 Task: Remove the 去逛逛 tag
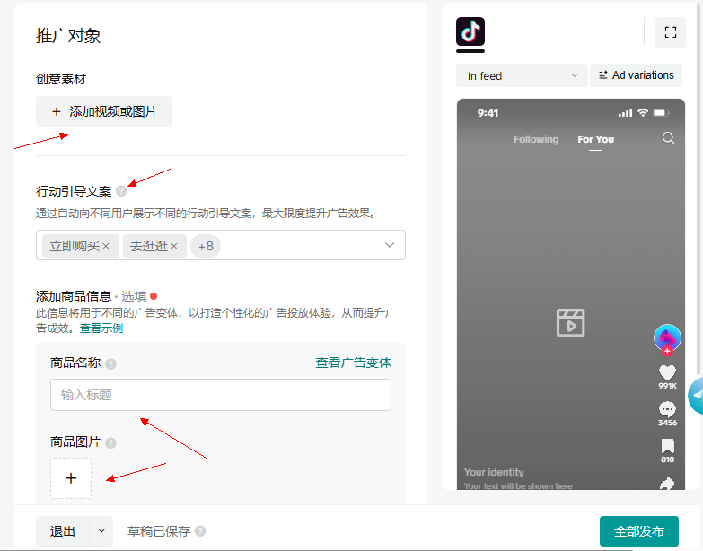174,246
